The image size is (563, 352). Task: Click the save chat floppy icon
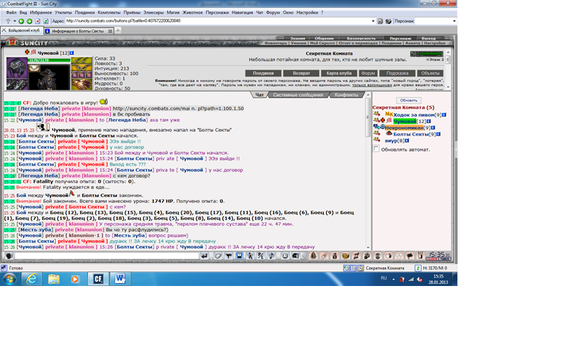[x=239, y=256]
